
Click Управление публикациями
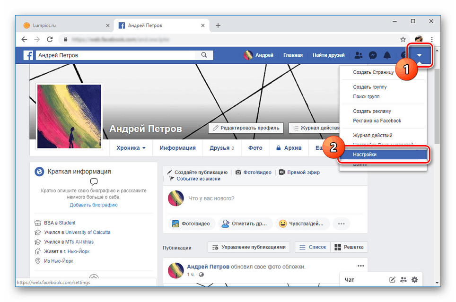pos(249,247)
